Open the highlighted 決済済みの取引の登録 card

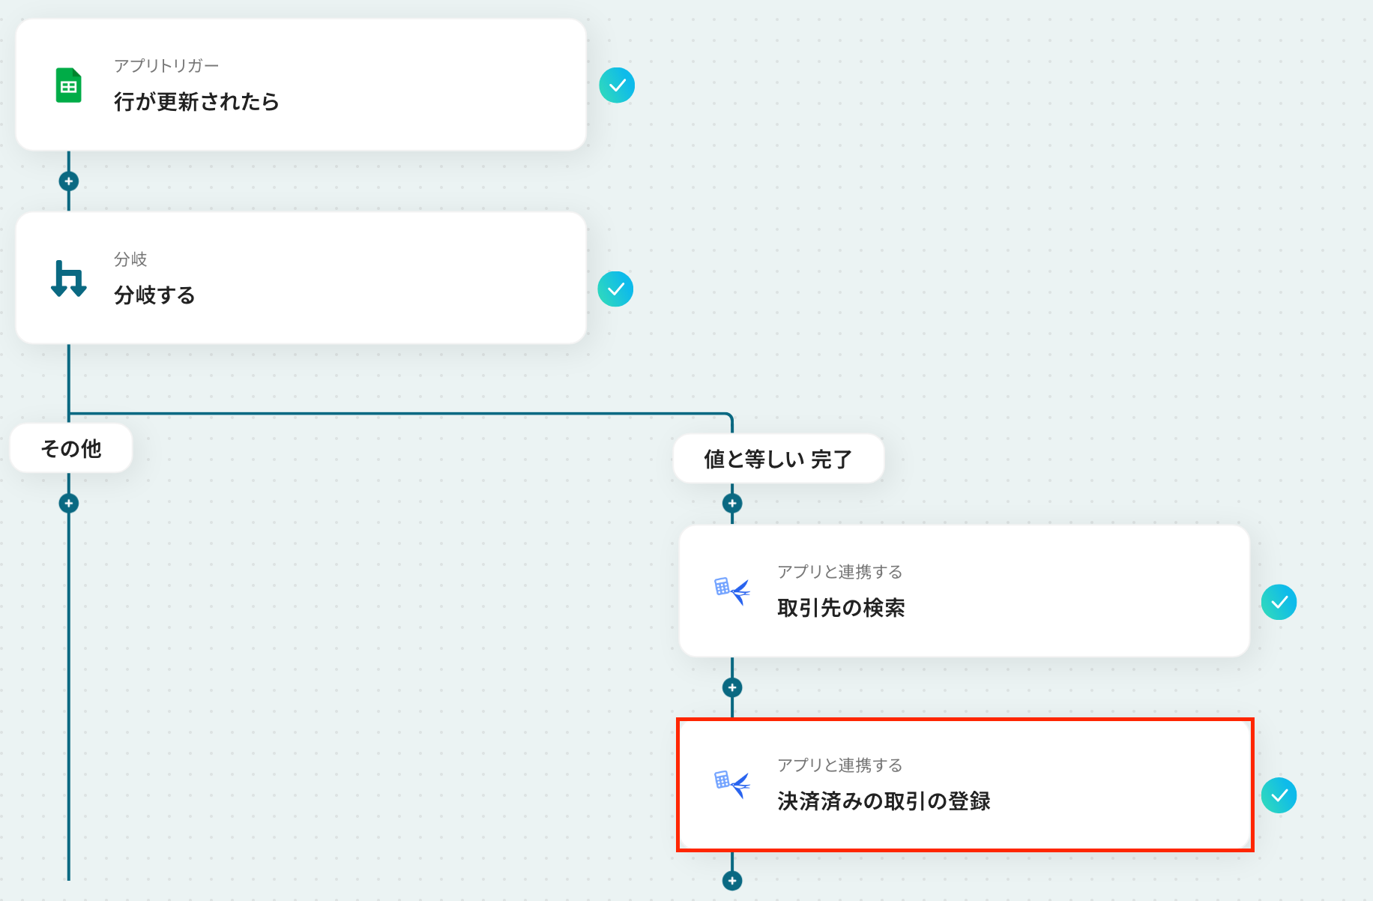tap(965, 785)
